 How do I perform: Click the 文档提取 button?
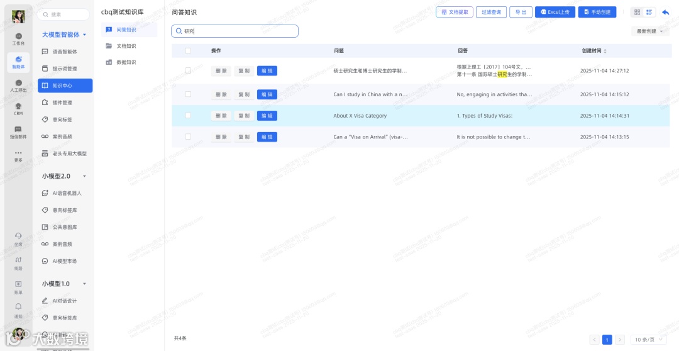[455, 12]
